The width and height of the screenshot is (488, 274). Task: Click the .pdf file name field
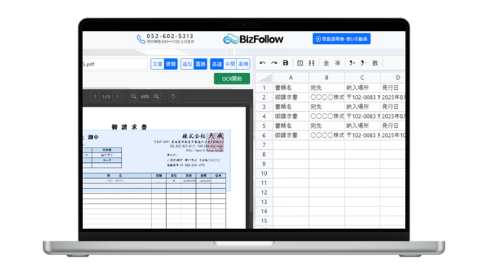coord(115,64)
